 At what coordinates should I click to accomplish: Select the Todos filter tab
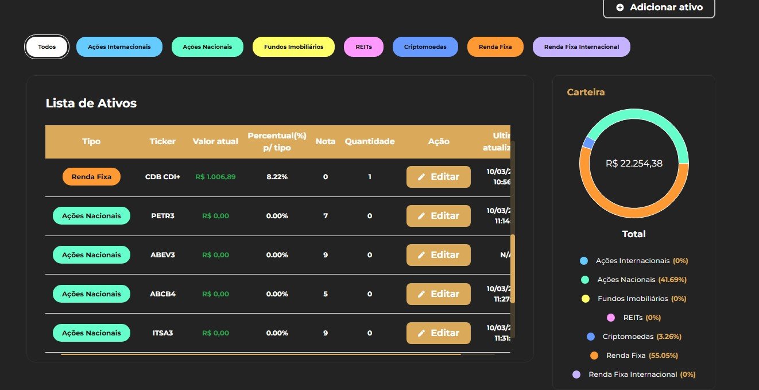click(x=47, y=47)
